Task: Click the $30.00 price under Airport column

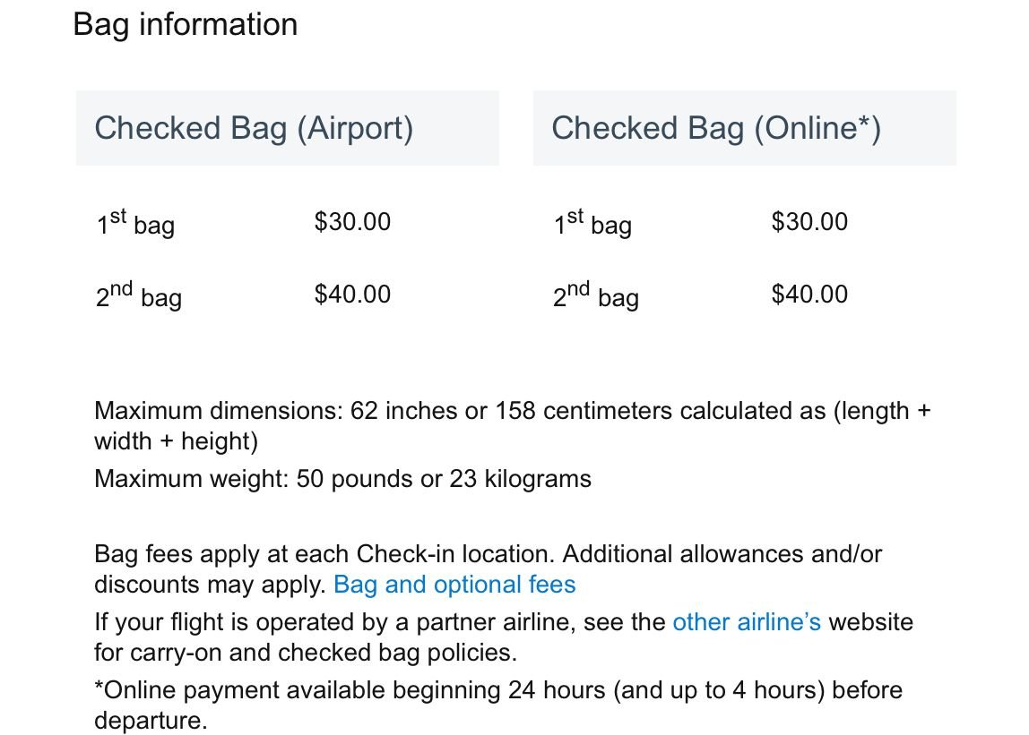Action: point(352,222)
